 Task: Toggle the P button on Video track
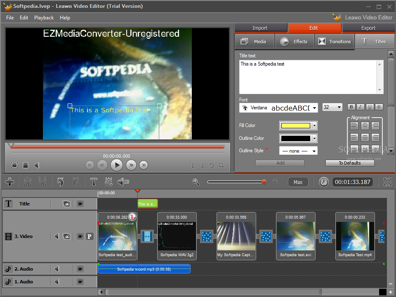(90, 236)
